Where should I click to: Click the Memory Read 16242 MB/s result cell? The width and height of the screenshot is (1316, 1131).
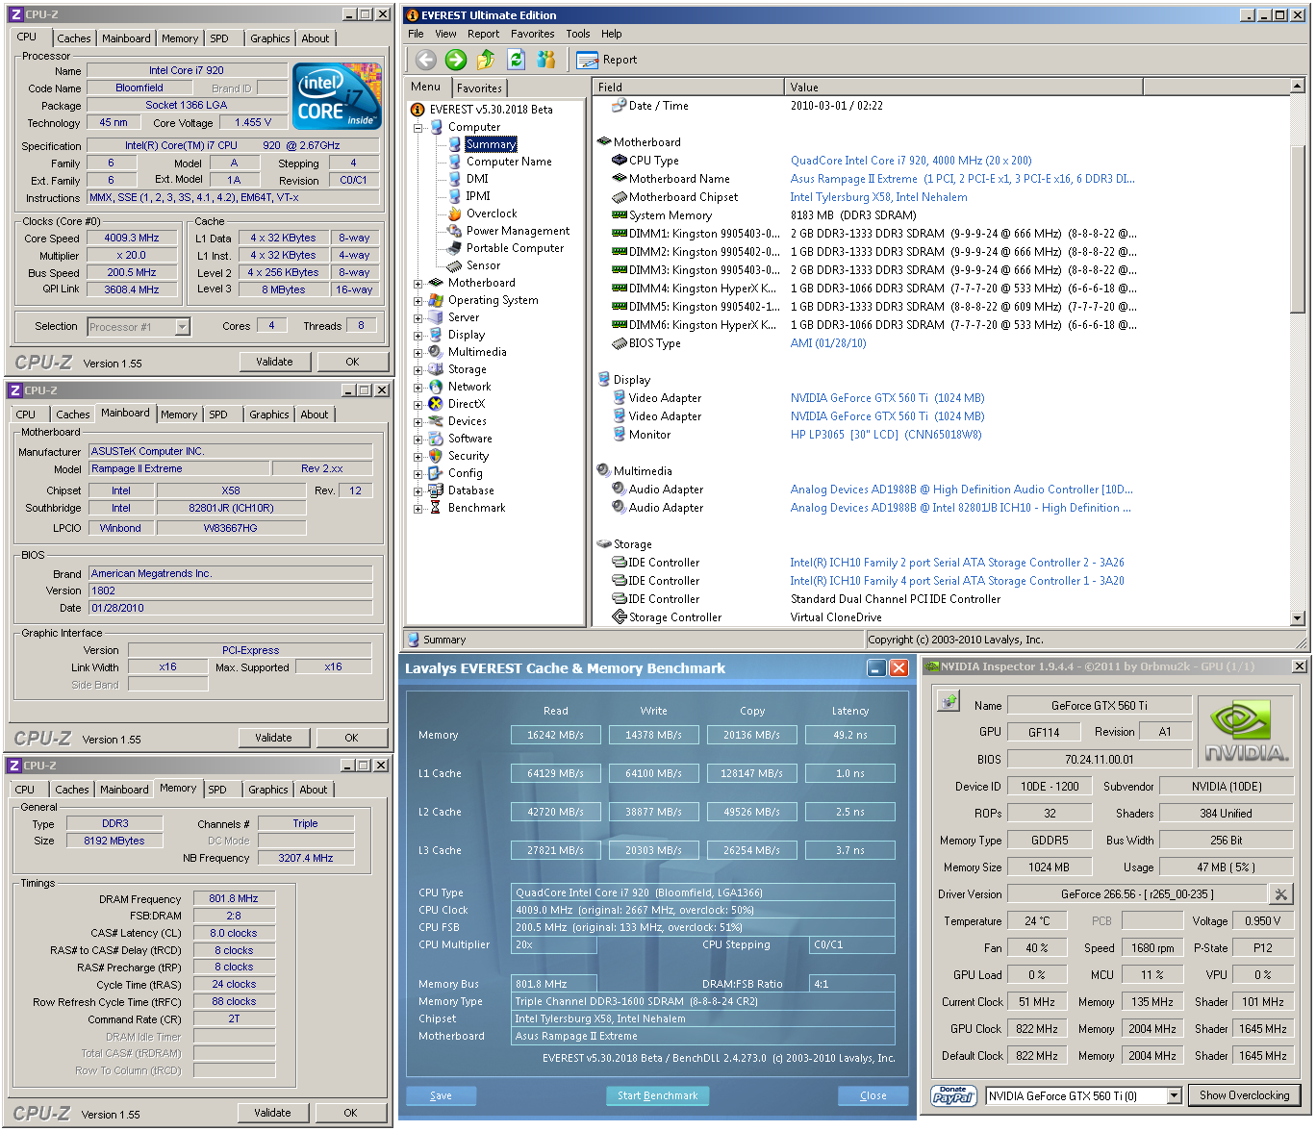click(x=556, y=735)
